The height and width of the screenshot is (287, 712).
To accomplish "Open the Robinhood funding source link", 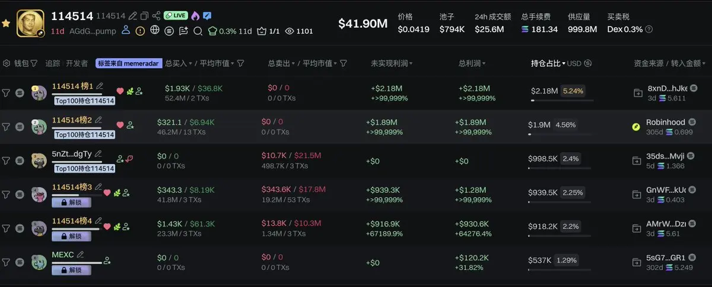I will (x=665, y=122).
